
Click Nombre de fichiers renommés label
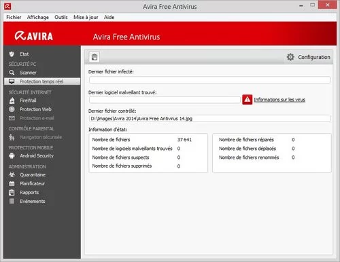pyautogui.click(x=249, y=157)
